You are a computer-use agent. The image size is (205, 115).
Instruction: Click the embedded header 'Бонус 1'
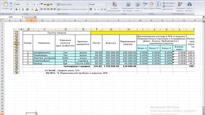[x=142, y=48]
